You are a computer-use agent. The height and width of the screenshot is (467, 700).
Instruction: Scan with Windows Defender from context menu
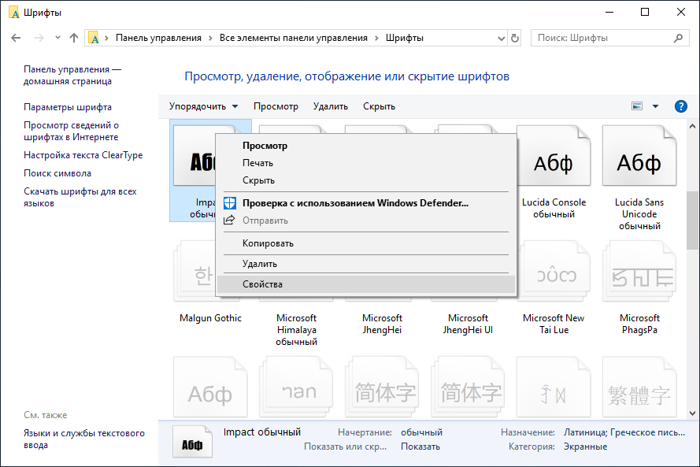pyautogui.click(x=366, y=203)
